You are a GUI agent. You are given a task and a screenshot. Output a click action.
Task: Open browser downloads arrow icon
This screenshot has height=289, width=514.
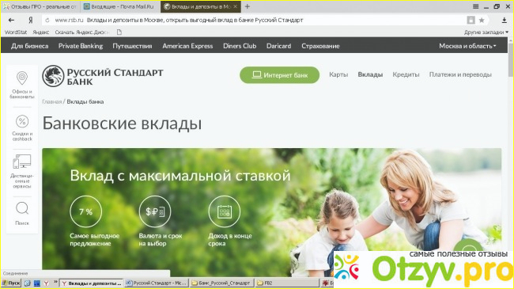(x=505, y=21)
